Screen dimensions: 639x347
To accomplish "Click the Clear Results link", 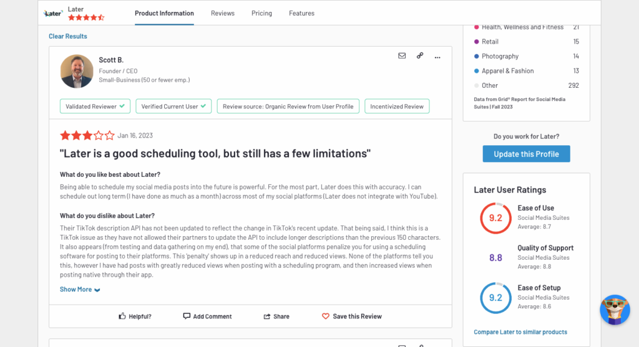I will pos(68,36).
